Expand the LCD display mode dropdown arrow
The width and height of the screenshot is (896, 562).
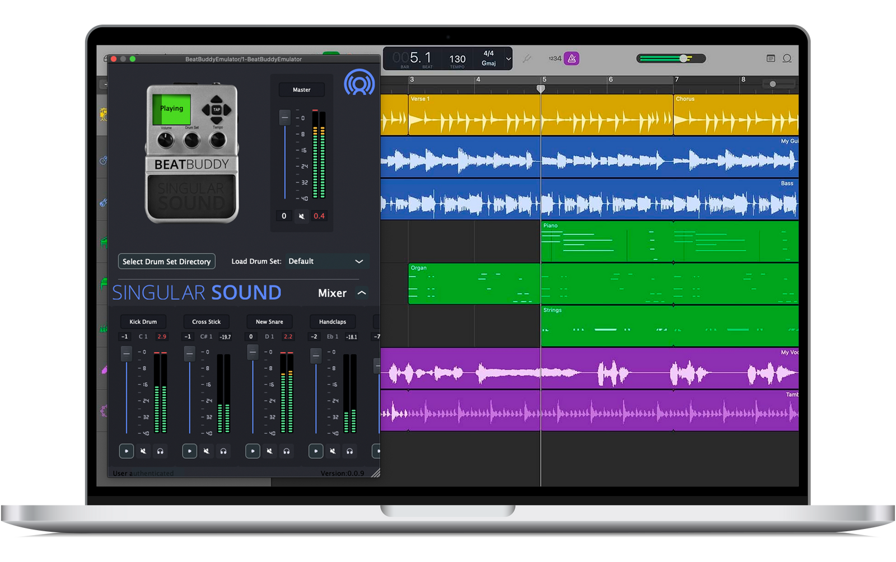pyautogui.click(x=508, y=59)
